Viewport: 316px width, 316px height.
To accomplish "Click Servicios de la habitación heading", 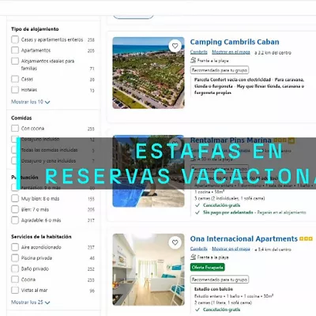I will point(41,236).
